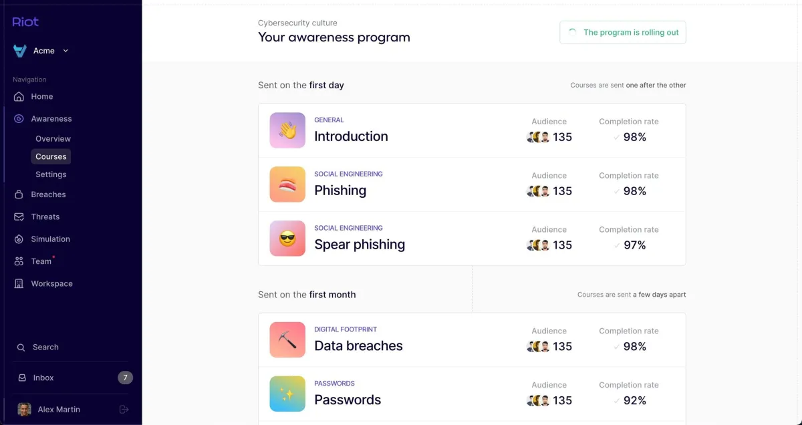Select the Courses submenu item
This screenshot has width=802, height=425.
(x=51, y=156)
